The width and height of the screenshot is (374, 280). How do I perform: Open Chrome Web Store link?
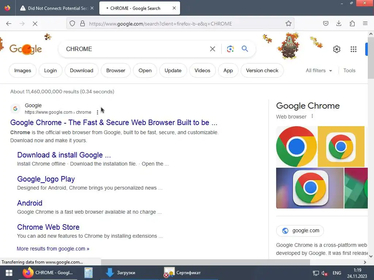[x=48, y=227]
